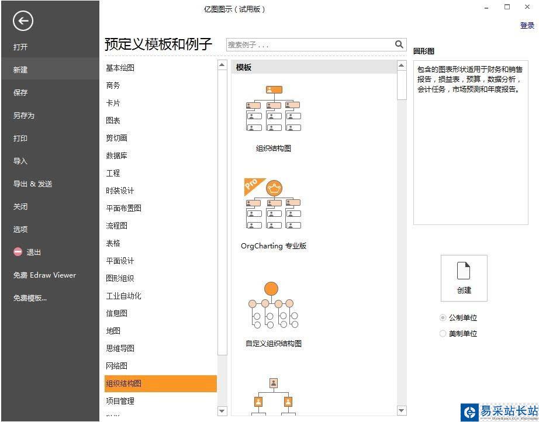Click the template pane scrollbar thumb
Image resolution: width=539 pixels, height=422 pixels.
tap(402, 85)
